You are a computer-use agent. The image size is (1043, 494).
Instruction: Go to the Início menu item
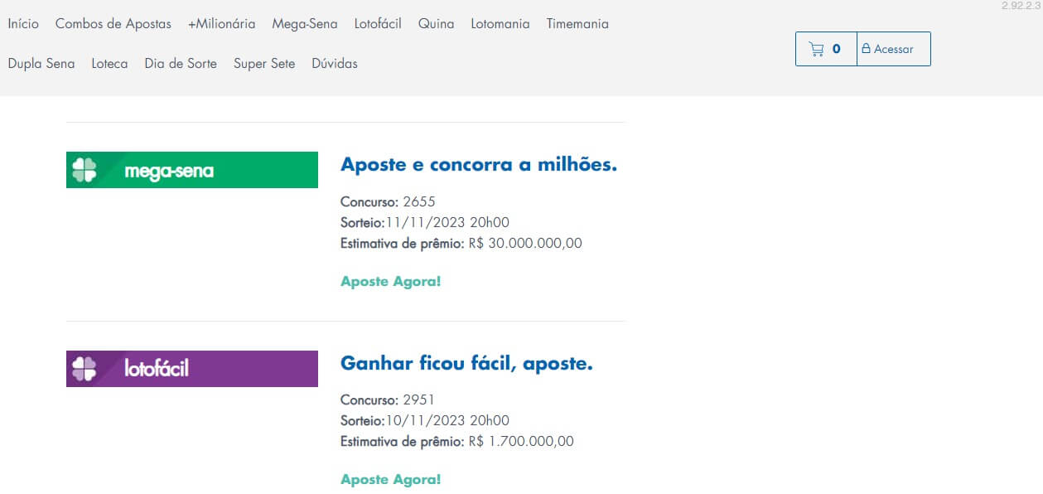[x=23, y=24]
